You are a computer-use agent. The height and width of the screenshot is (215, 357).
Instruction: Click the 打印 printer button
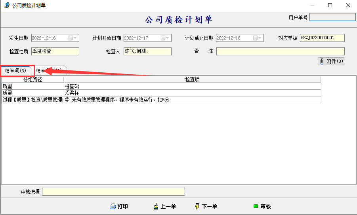(x=119, y=206)
